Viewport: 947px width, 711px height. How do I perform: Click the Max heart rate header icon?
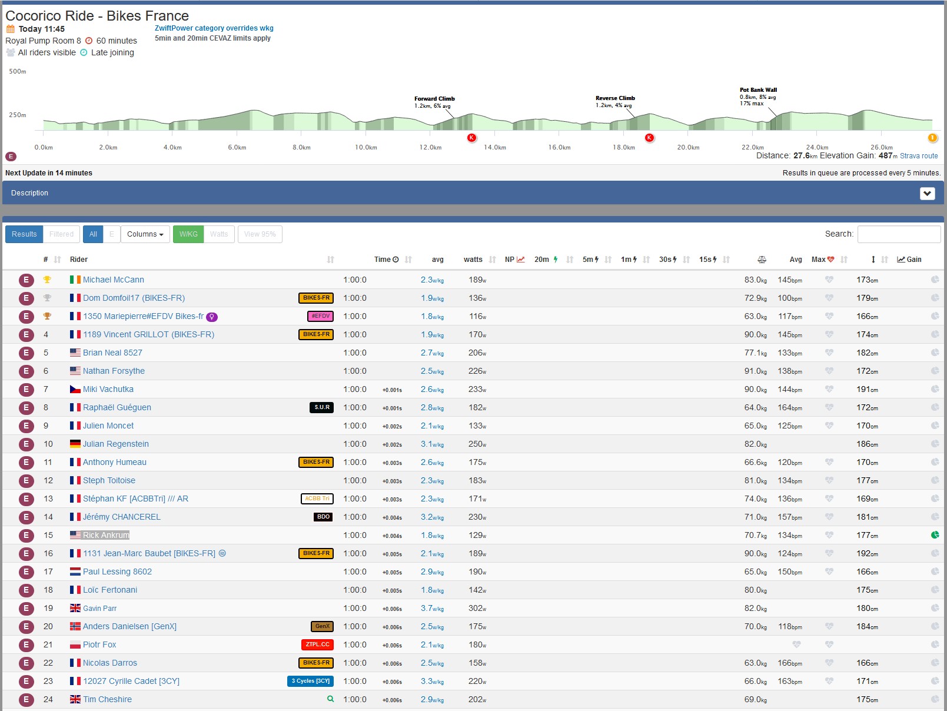pos(830,260)
